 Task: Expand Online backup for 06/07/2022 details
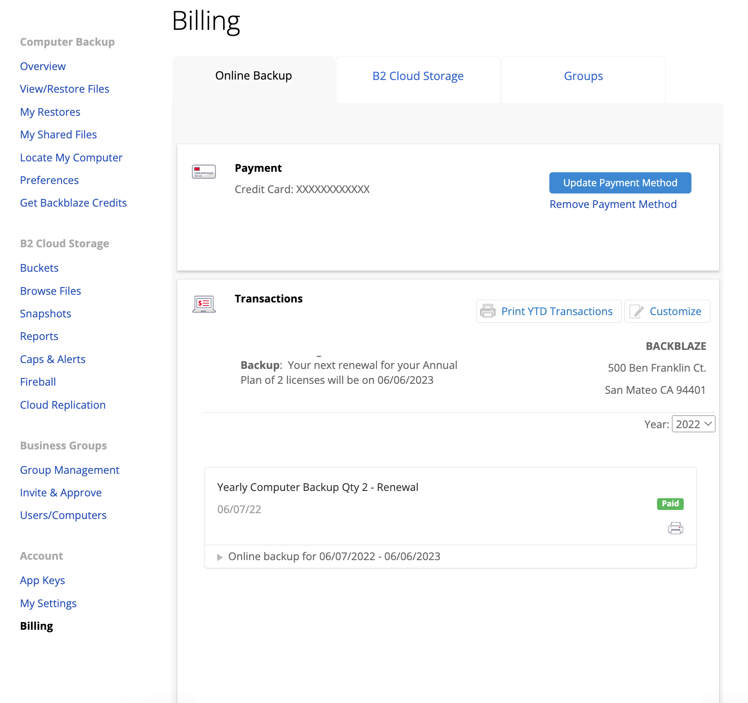pos(220,557)
